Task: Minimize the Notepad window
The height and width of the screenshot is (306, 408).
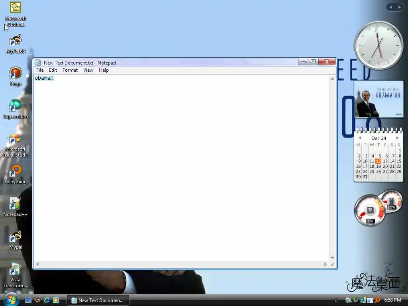Action: point(303,62)
